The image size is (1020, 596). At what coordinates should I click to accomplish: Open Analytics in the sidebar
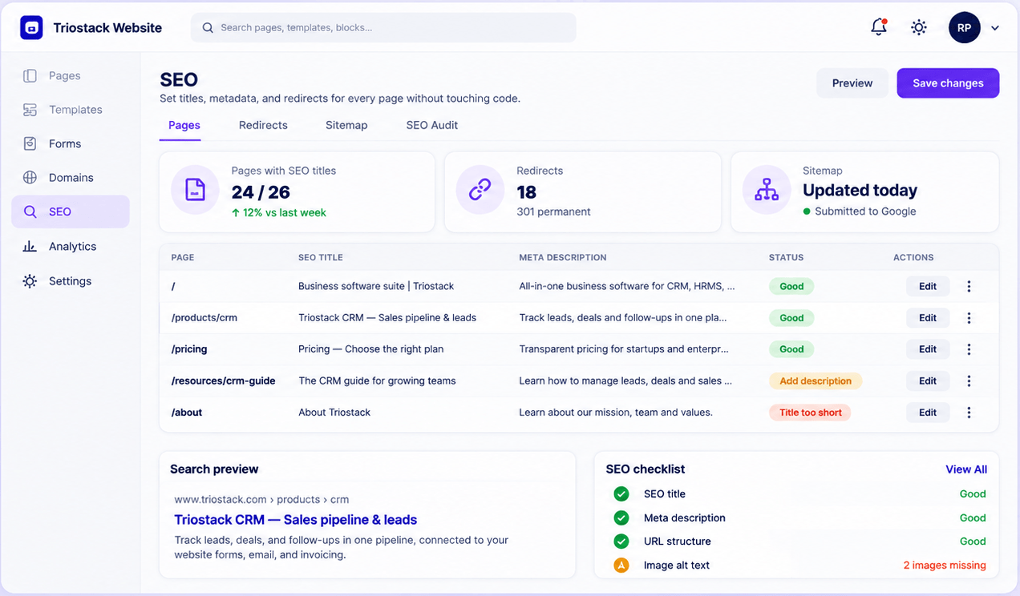click(x=71, y=246)
